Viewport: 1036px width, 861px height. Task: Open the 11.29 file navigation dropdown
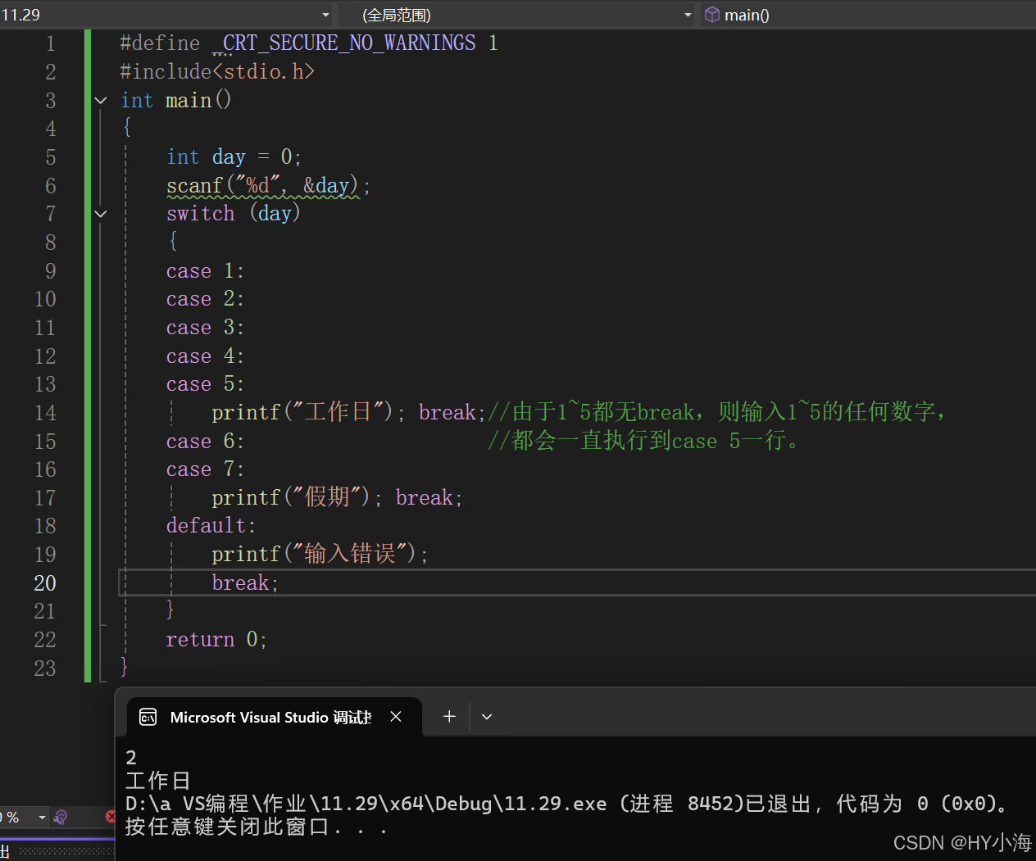point(325,14)
